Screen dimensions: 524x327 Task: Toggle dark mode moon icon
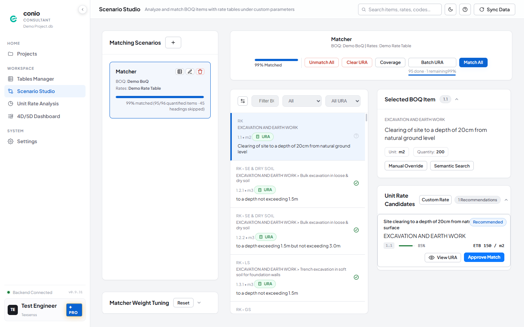pyautogui.click(x=450, y=9)
